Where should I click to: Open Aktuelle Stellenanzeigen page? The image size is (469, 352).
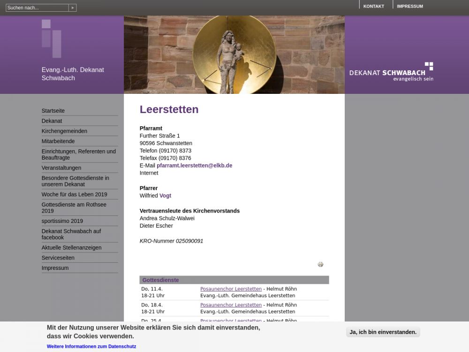click(x=71, y=248)
